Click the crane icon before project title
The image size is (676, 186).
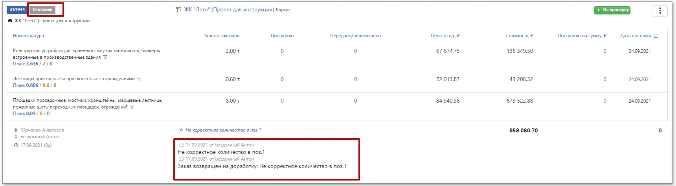(x=179, y=10)
